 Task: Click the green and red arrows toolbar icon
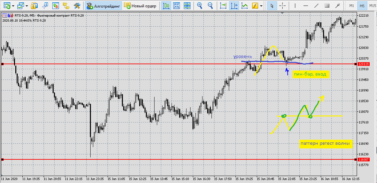(56, 6)
